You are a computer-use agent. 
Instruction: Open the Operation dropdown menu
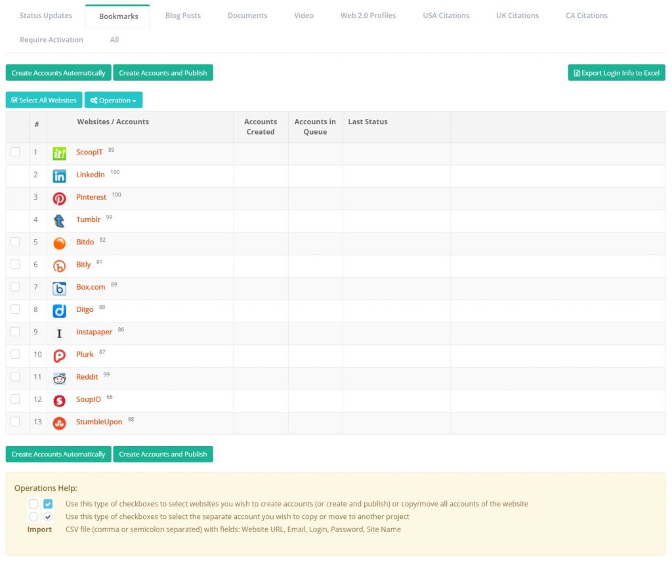pos(113,100)
